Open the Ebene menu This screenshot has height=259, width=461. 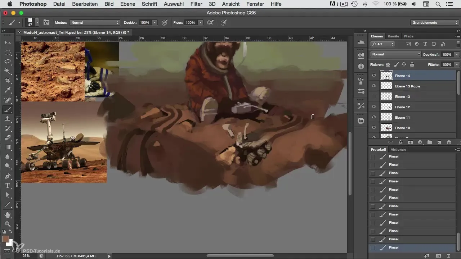point(127,4)
